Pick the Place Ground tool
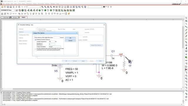Viewport: 188px width, 106px height. [186, 54]
